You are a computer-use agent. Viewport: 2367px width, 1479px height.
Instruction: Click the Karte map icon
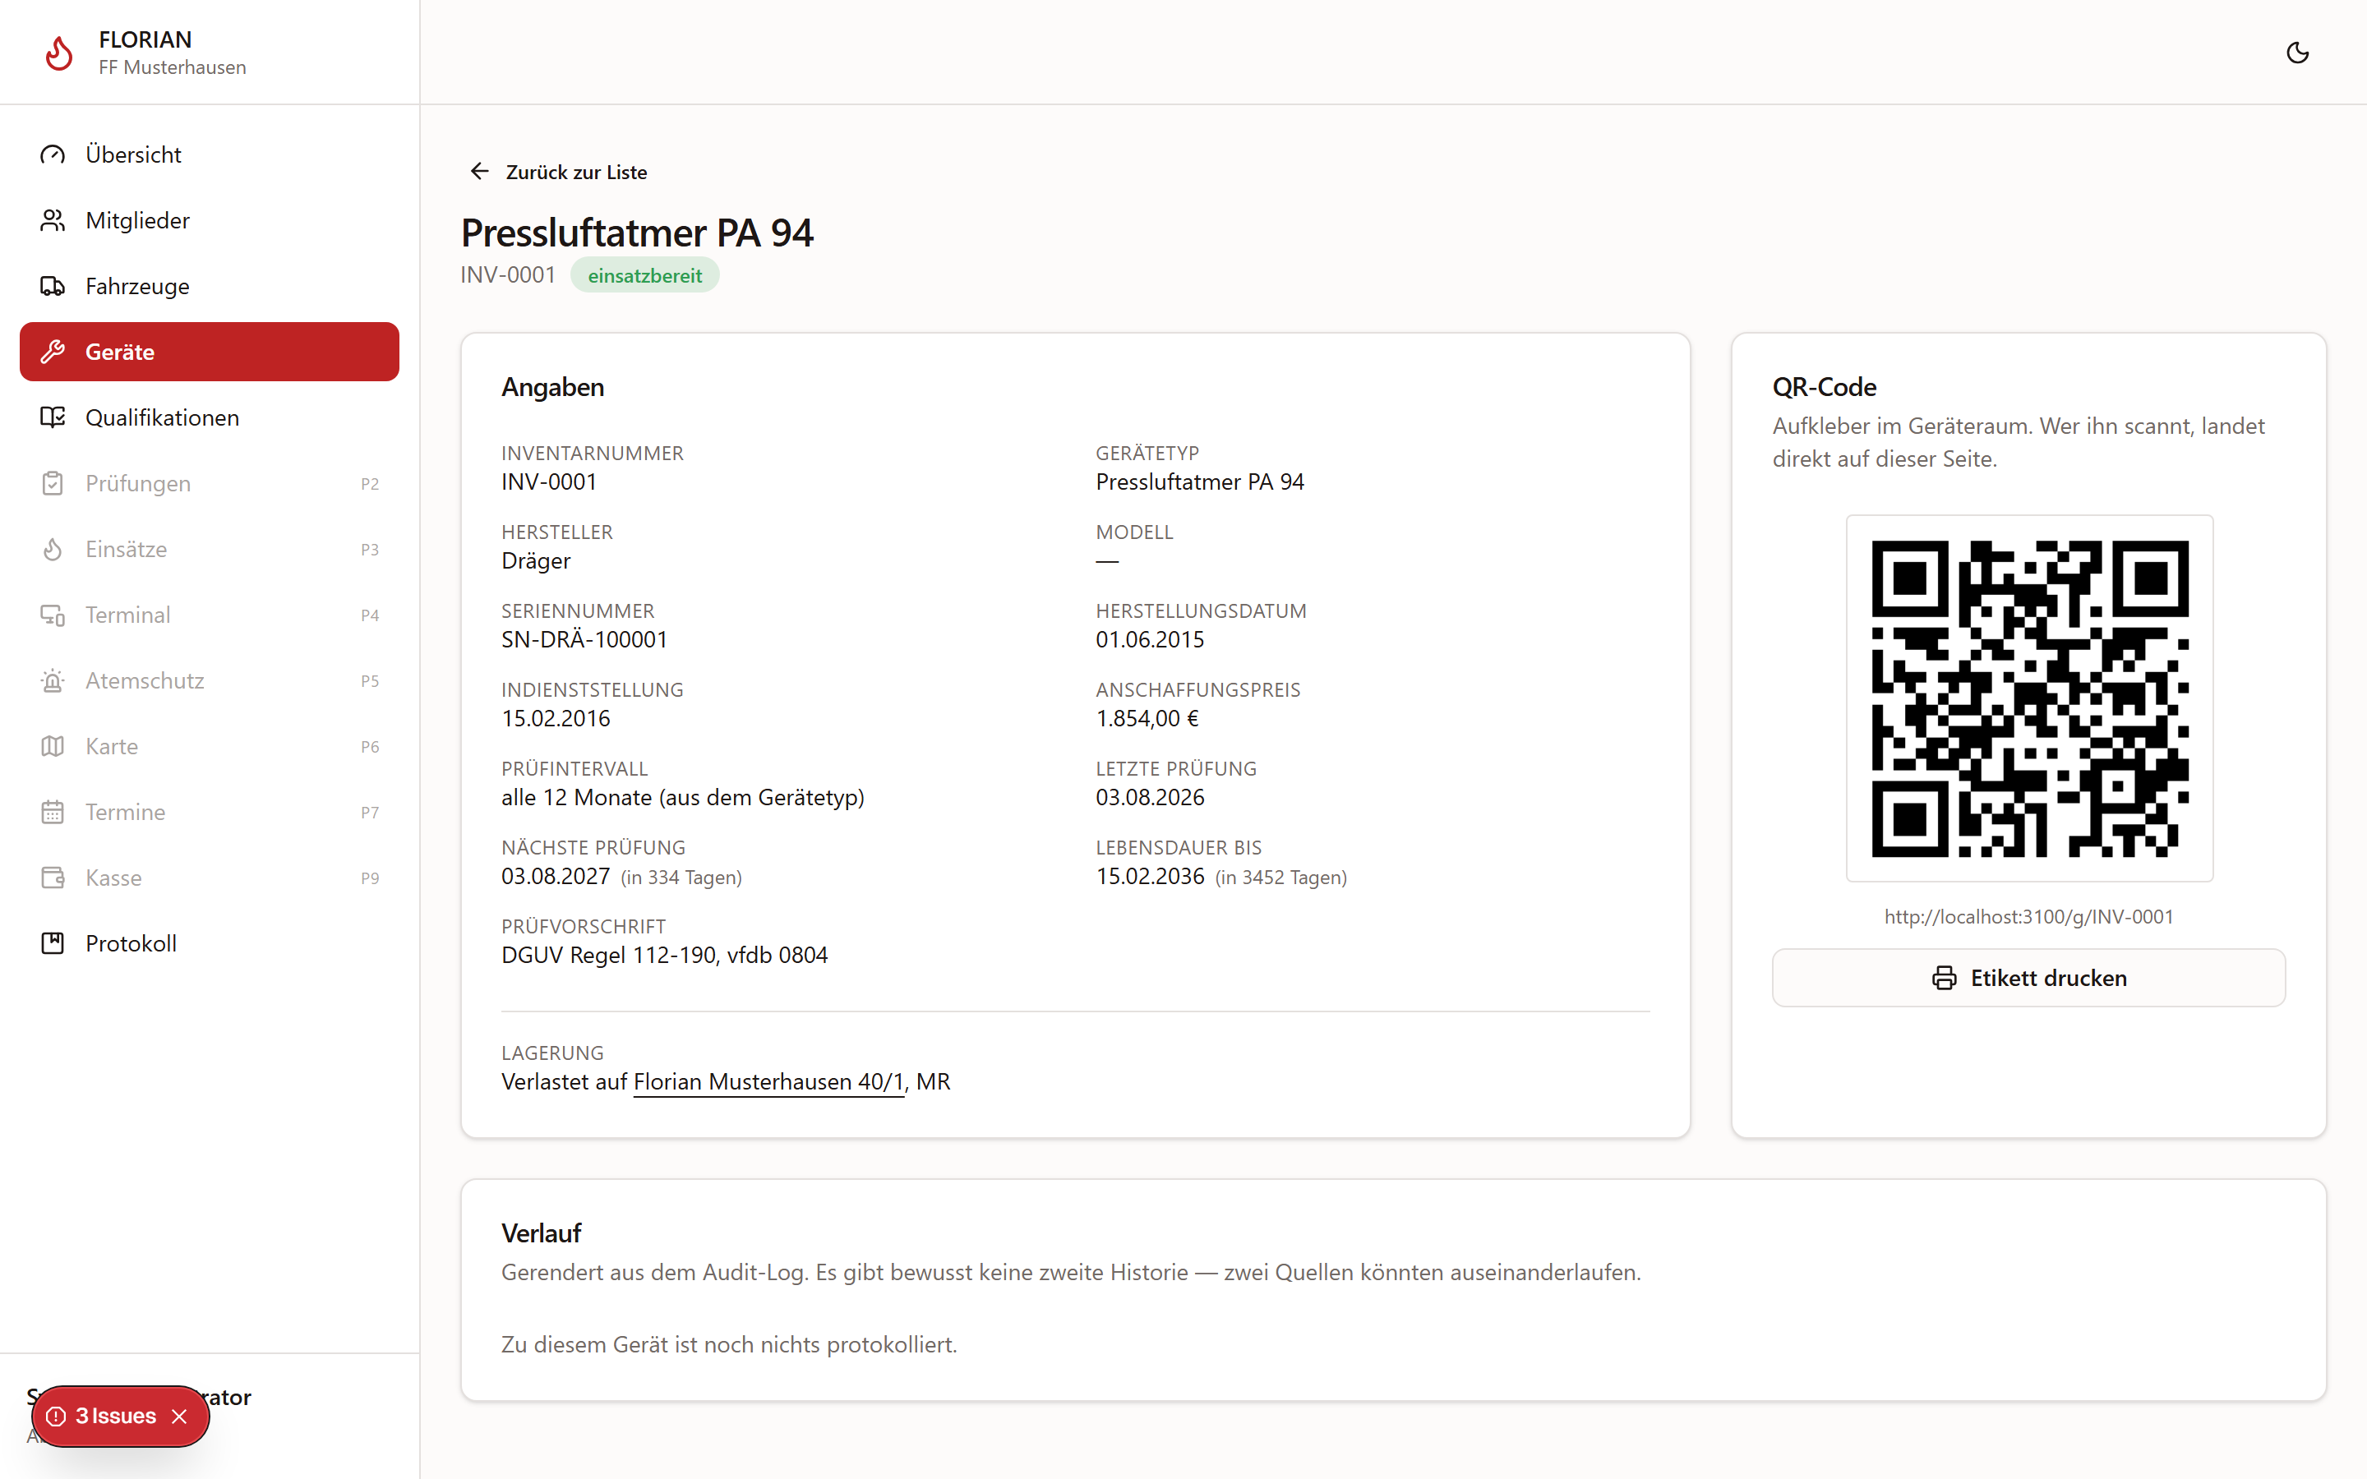pyautogui.click(x=53, y=746)
